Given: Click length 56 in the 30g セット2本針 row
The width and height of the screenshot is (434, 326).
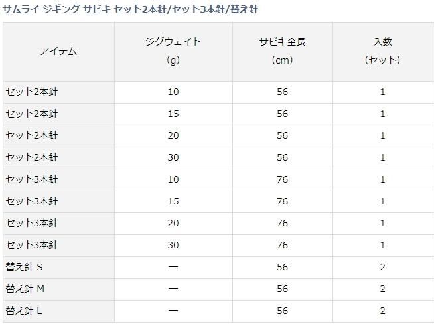Looking at the screenshot, I should pos(282,157).
